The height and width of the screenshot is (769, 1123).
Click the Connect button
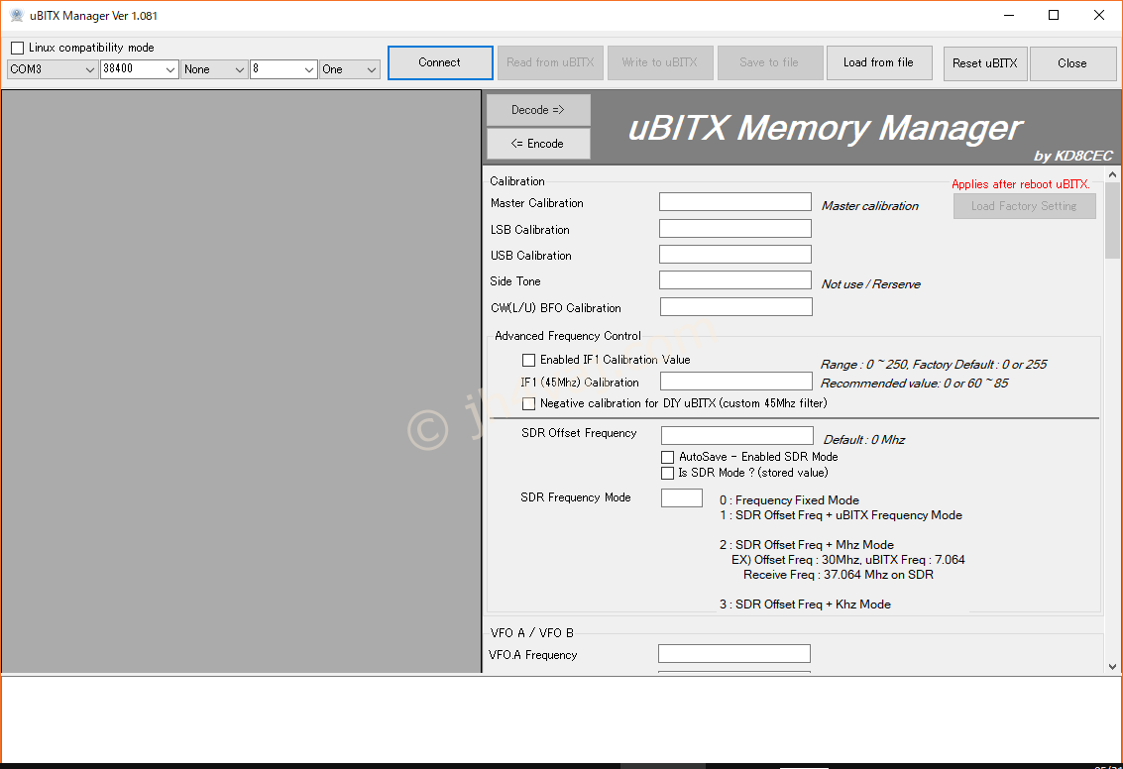(x=440, y=63)
